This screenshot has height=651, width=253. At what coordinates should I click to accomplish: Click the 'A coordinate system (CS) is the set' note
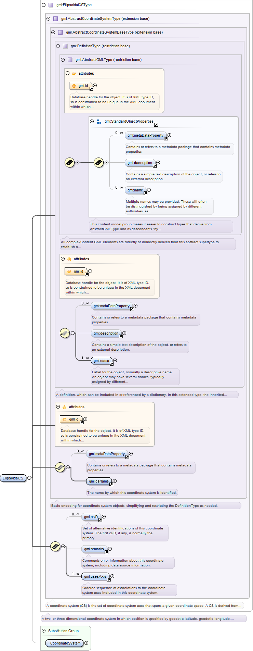point(145,606)
